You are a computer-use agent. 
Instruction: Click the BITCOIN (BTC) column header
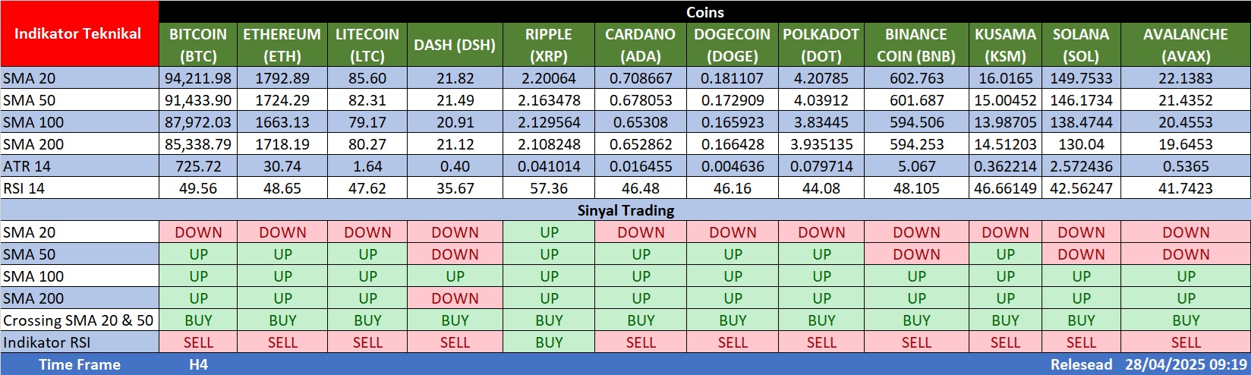[198, 45]
